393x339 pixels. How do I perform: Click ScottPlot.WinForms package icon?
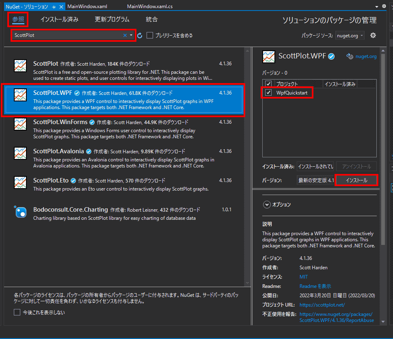[20, 124]
